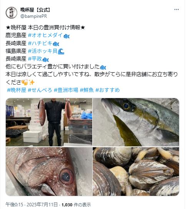
Task: Open hashtag #せんべろ
Action: (x=40, y=90)
